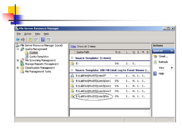Click the Show all: 6 items text
The width and height of the screenshot is (182, 136).
click(86, 46)
